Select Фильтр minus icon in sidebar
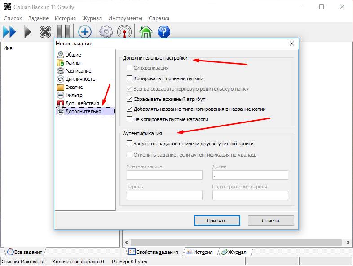The height and width of the screenshot is (266, 353). click(60, 95)
